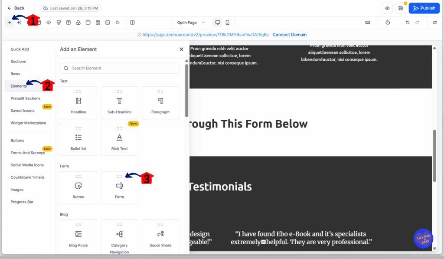Open the page settings sliders icon
The height and width of the screenshot is (259, 444).
click(x=435, y=23)
